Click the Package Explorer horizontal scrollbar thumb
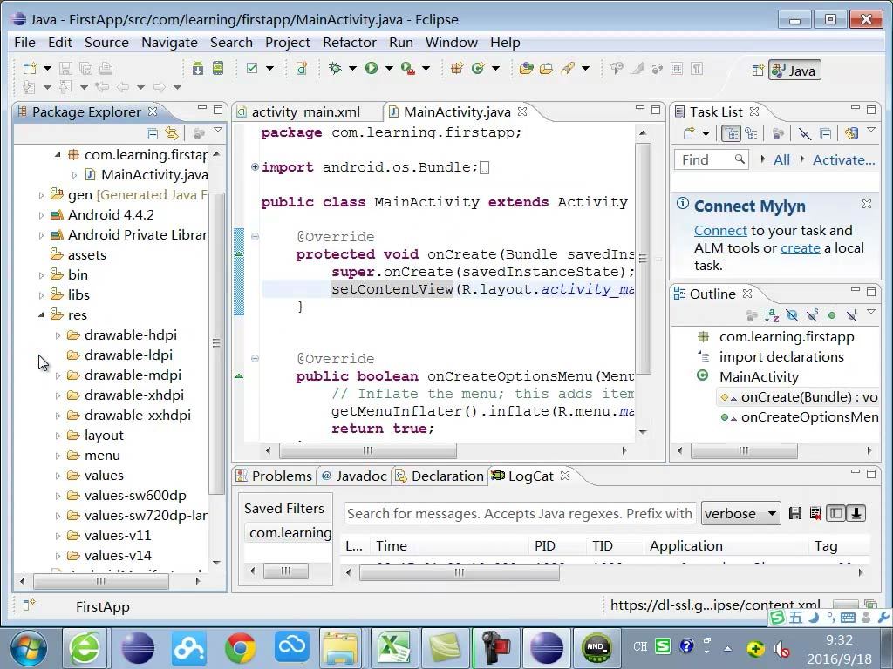The image size is (893, 669). pos(101,581)
